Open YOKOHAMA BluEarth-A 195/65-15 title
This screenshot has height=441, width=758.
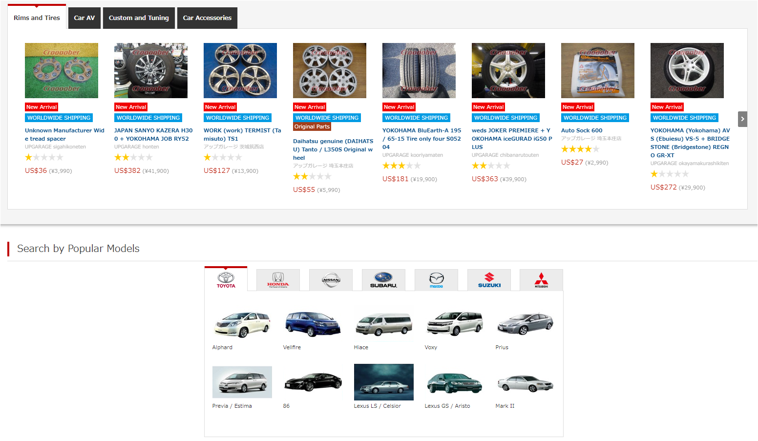[422, 139]
